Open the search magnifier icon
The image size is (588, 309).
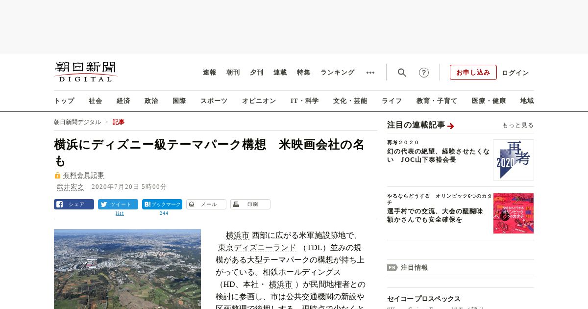click(x=402, y=73)
